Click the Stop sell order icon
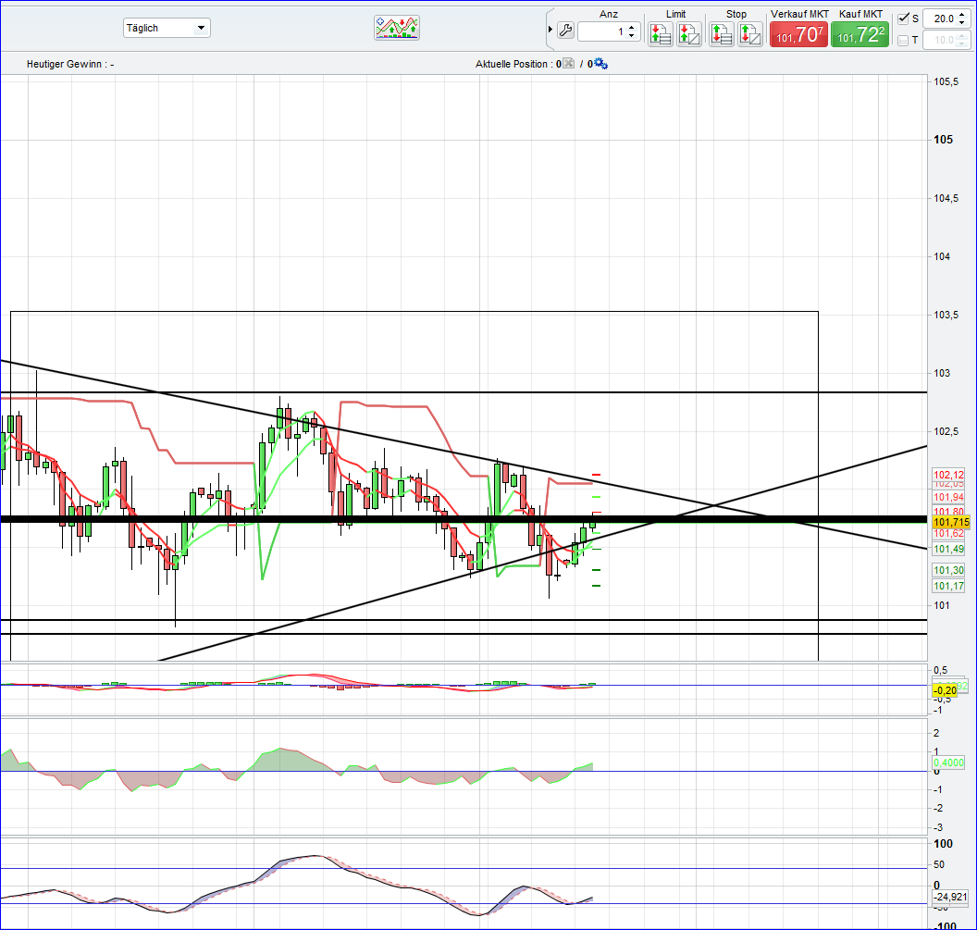The image size is (977, 930). 749,33
